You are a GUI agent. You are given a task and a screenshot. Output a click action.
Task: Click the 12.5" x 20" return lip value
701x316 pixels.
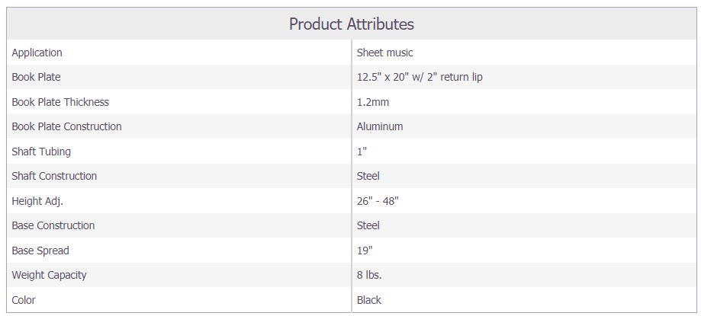point(420,77)
